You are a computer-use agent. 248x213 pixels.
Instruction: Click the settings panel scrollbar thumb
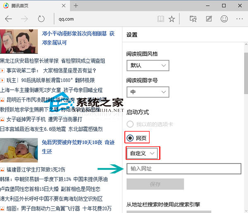pyautogui.click(x=246, y=73)
